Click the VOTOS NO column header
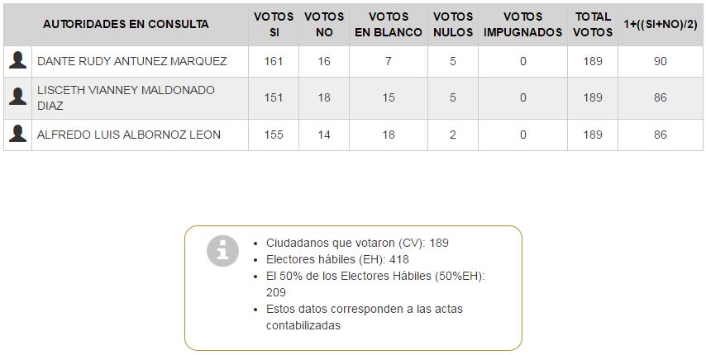The width and height of the screenshot is (706, 355). coord(324,24)
